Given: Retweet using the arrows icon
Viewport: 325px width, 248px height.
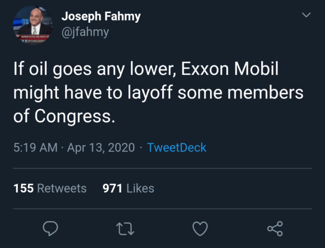Looking at the screenshot, I should pyautogui.click(x=125, y=228).
